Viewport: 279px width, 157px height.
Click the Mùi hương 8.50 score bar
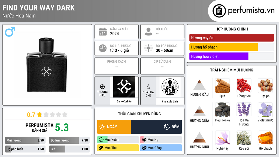pyautogui.click(x=25, y=140)
